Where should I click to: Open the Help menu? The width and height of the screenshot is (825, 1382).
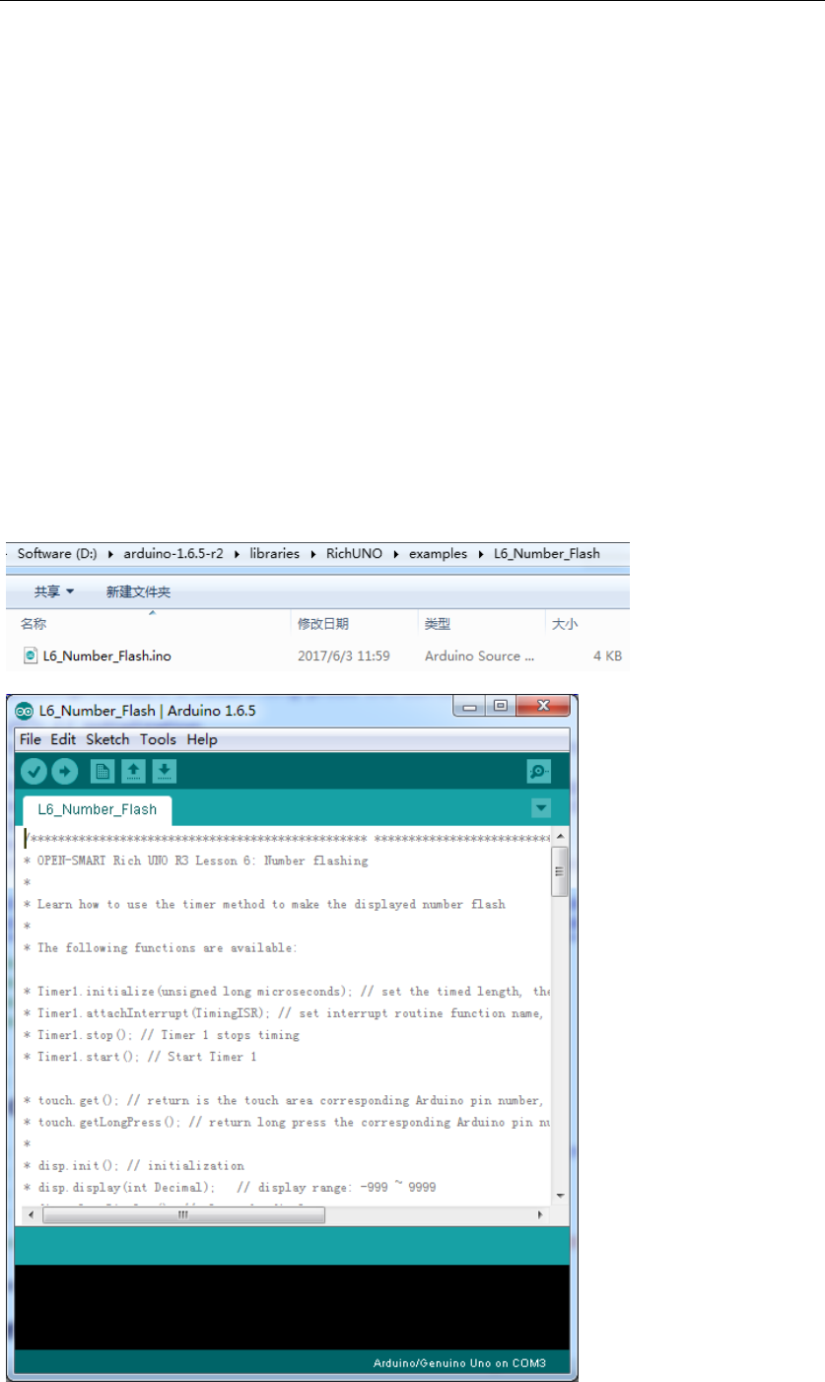click(202, 739)
